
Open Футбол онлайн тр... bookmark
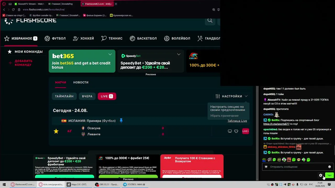click(x=41, y=15)
